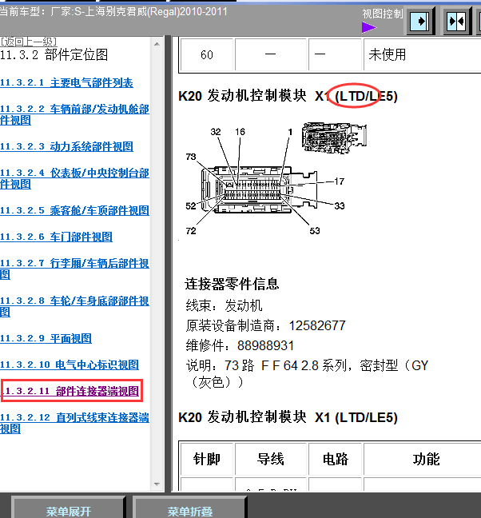Open 11.3.2.7 行李厢/车辆后部件视图 link

[74, 269]
